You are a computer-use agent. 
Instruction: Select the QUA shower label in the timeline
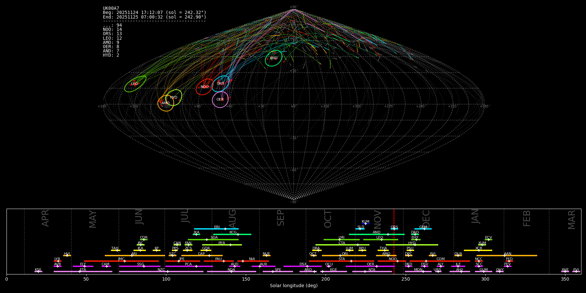pos(458,254)
